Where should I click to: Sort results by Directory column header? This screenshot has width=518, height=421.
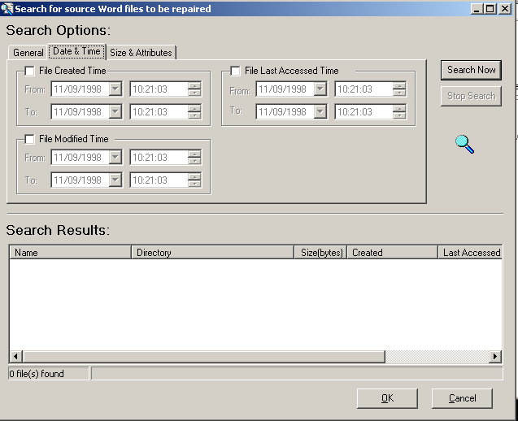pyautogui.click(x=213, y=253)
